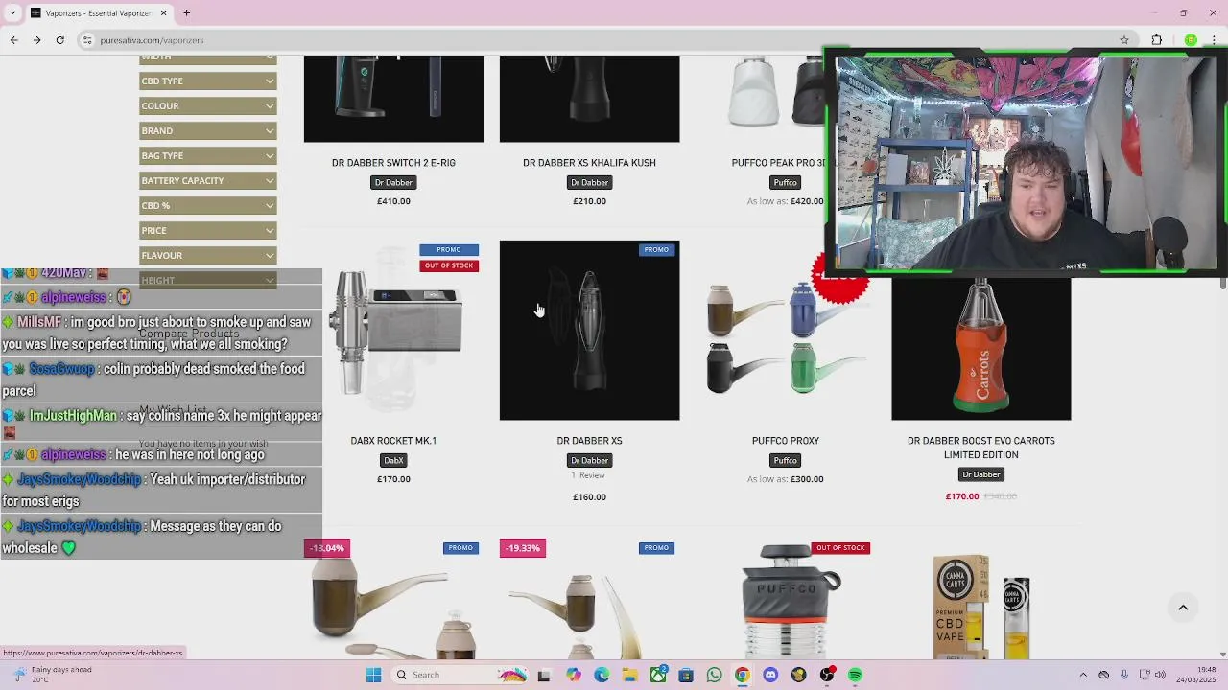Open File Explorer from taskbar
This screenshot has height=690, width=1228.
(629, 675)
